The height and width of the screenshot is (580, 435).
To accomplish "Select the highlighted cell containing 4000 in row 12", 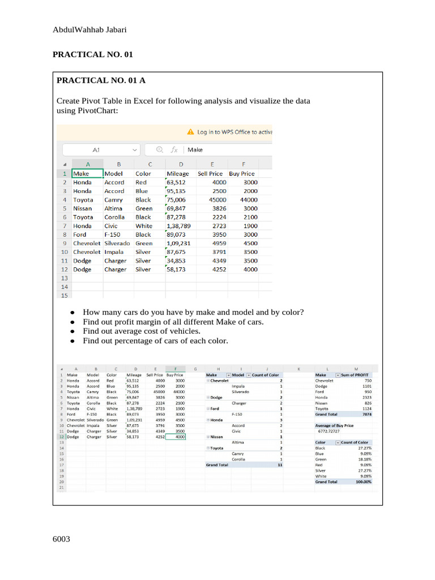I will pyautogui.click(x=176, y=437).
